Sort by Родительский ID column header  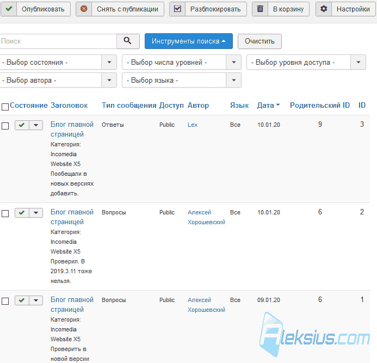(320, 105)
